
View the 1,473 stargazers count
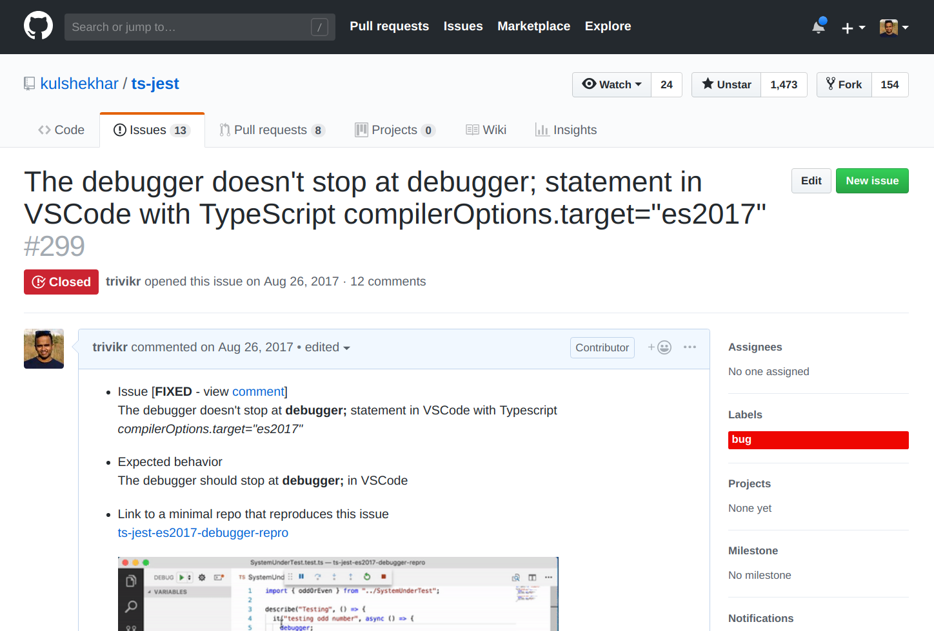click(784, 84)
